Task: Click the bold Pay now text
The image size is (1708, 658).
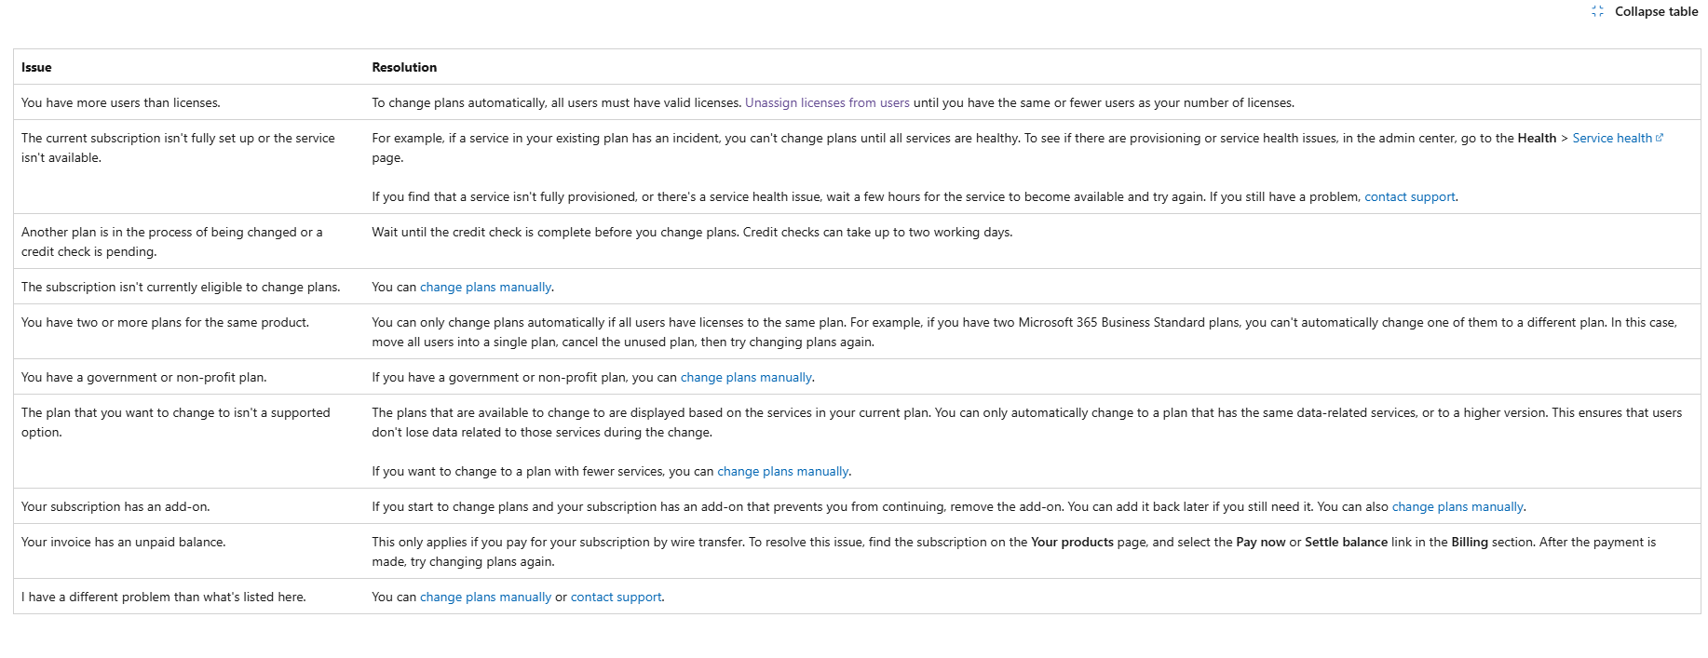Action: click(1260, 542)
